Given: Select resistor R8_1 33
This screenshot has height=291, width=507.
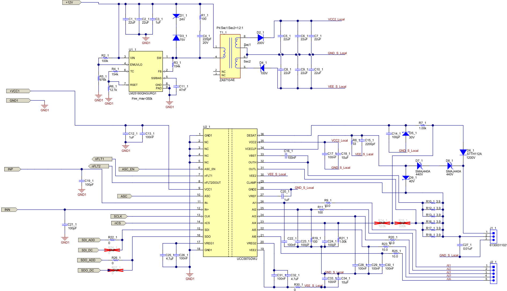Looking at the screenshot, I should 352,142.
